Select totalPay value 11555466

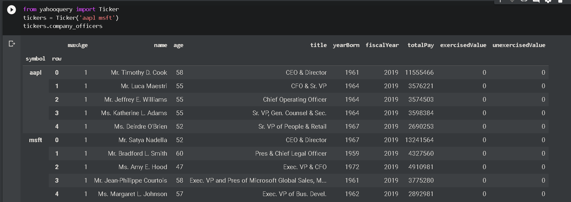pyautogui.click(x=419, y=72)
